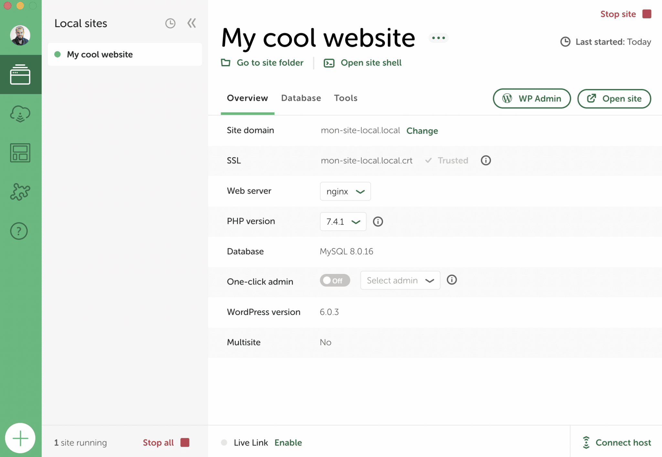This screenshot has height=457, width=662.
Task: Open the Local sites panel icon
Action: tap(20, 74)
